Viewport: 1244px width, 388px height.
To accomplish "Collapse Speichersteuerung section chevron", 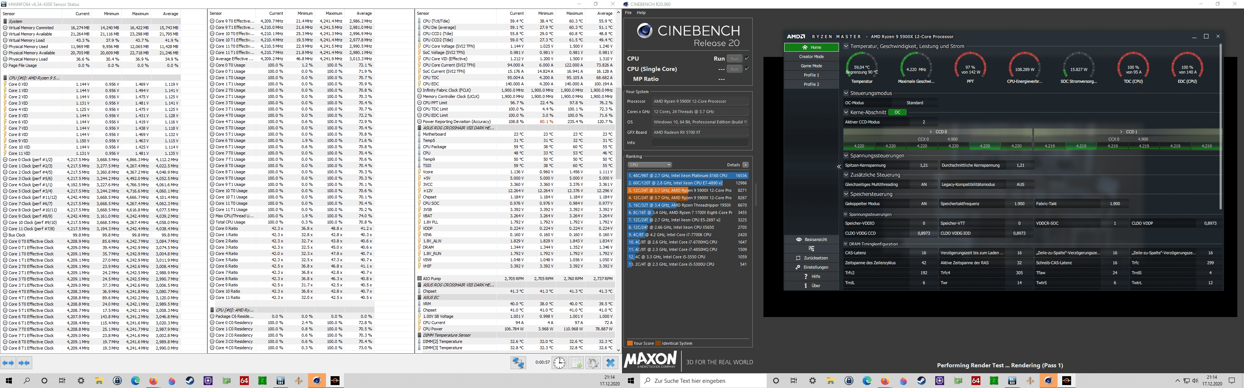I will 846,194.
